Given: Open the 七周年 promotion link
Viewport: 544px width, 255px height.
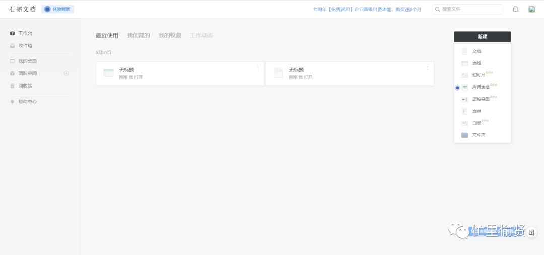Looking at the screenshot, I should point(367,10).
